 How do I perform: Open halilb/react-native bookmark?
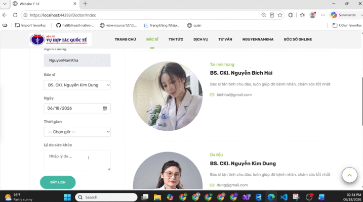pyautogui.click(x=75, y=25)
